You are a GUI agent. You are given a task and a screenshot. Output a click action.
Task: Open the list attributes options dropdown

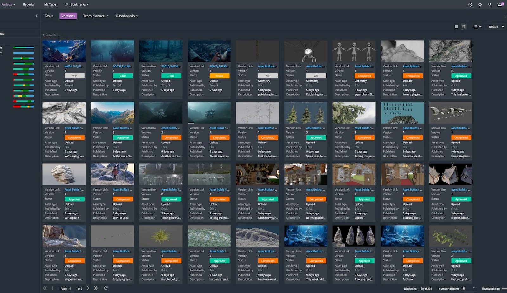click(x=477, y=27)
